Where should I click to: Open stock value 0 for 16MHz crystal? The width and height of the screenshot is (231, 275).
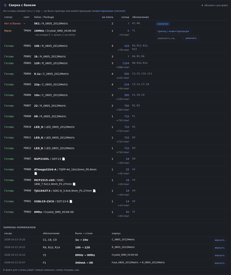tap(128, 31)
